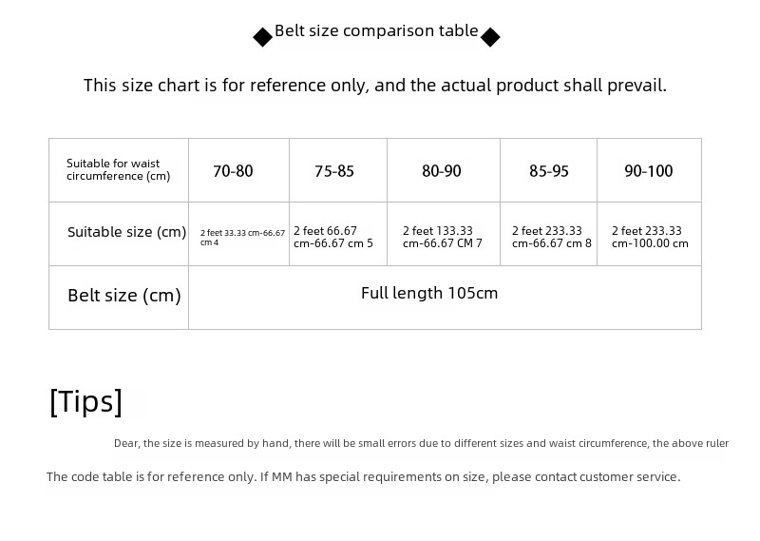The image size is (760, 541).
Task: Select the 'Full length 105cm' cell
Action: (429, 293)
